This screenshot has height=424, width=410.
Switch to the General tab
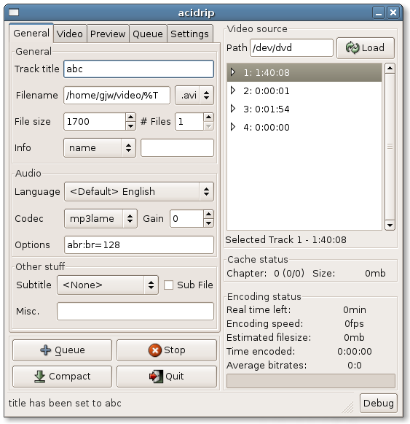31,33
